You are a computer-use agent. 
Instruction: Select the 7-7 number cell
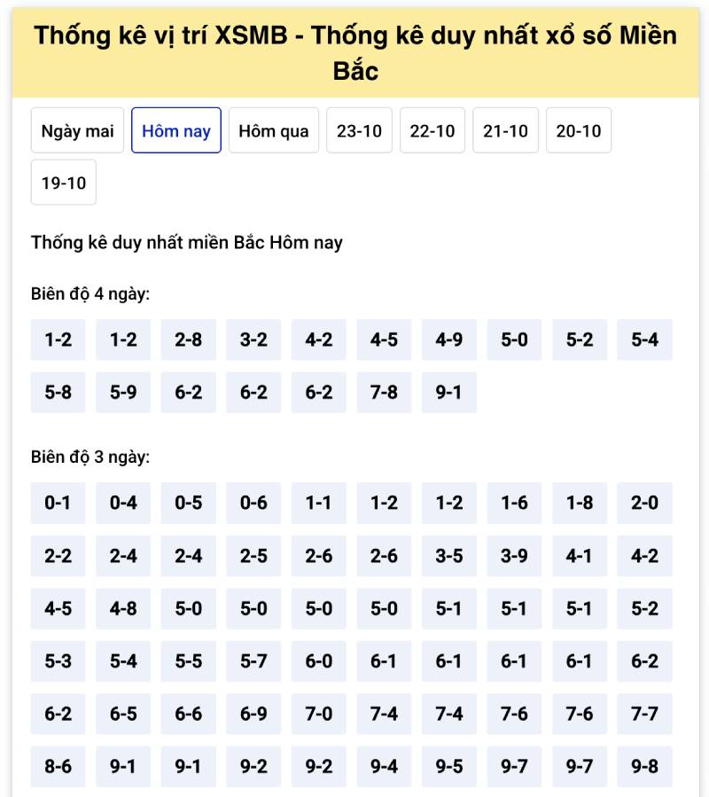pos(644,714)
